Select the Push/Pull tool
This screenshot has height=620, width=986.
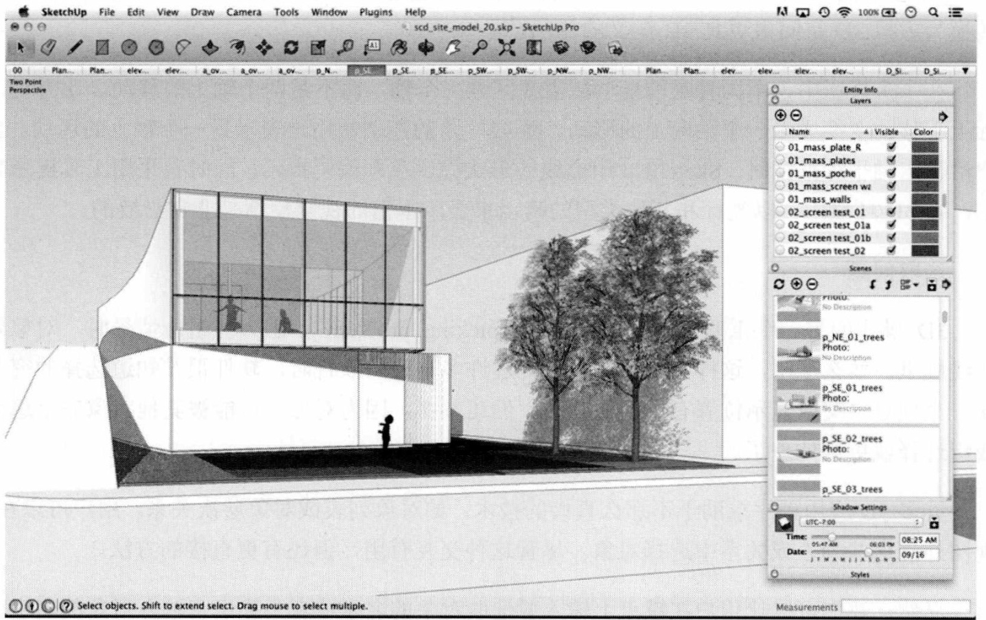[210, 47]
